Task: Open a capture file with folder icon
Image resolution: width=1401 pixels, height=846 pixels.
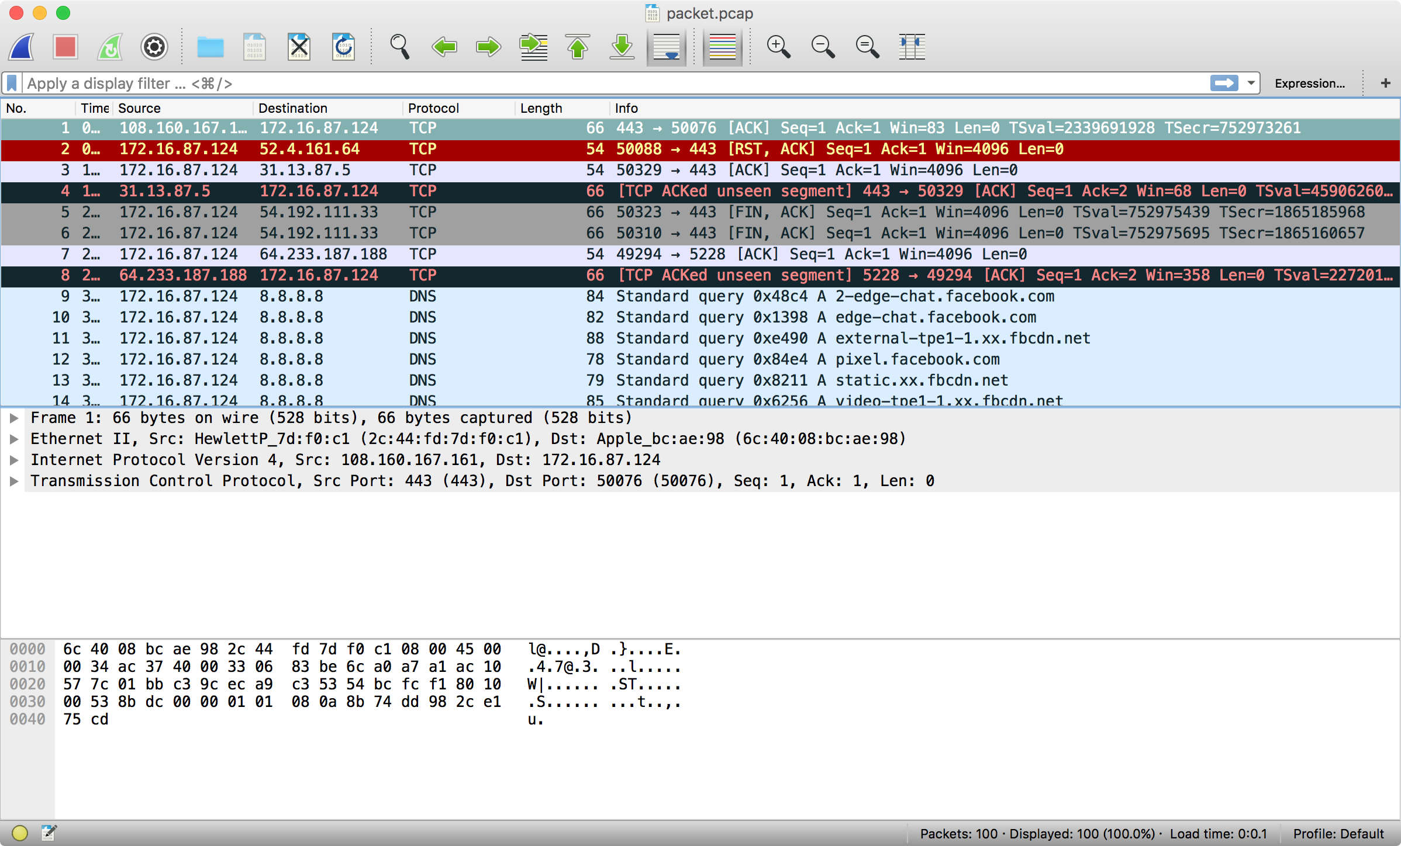Action: 210,47
